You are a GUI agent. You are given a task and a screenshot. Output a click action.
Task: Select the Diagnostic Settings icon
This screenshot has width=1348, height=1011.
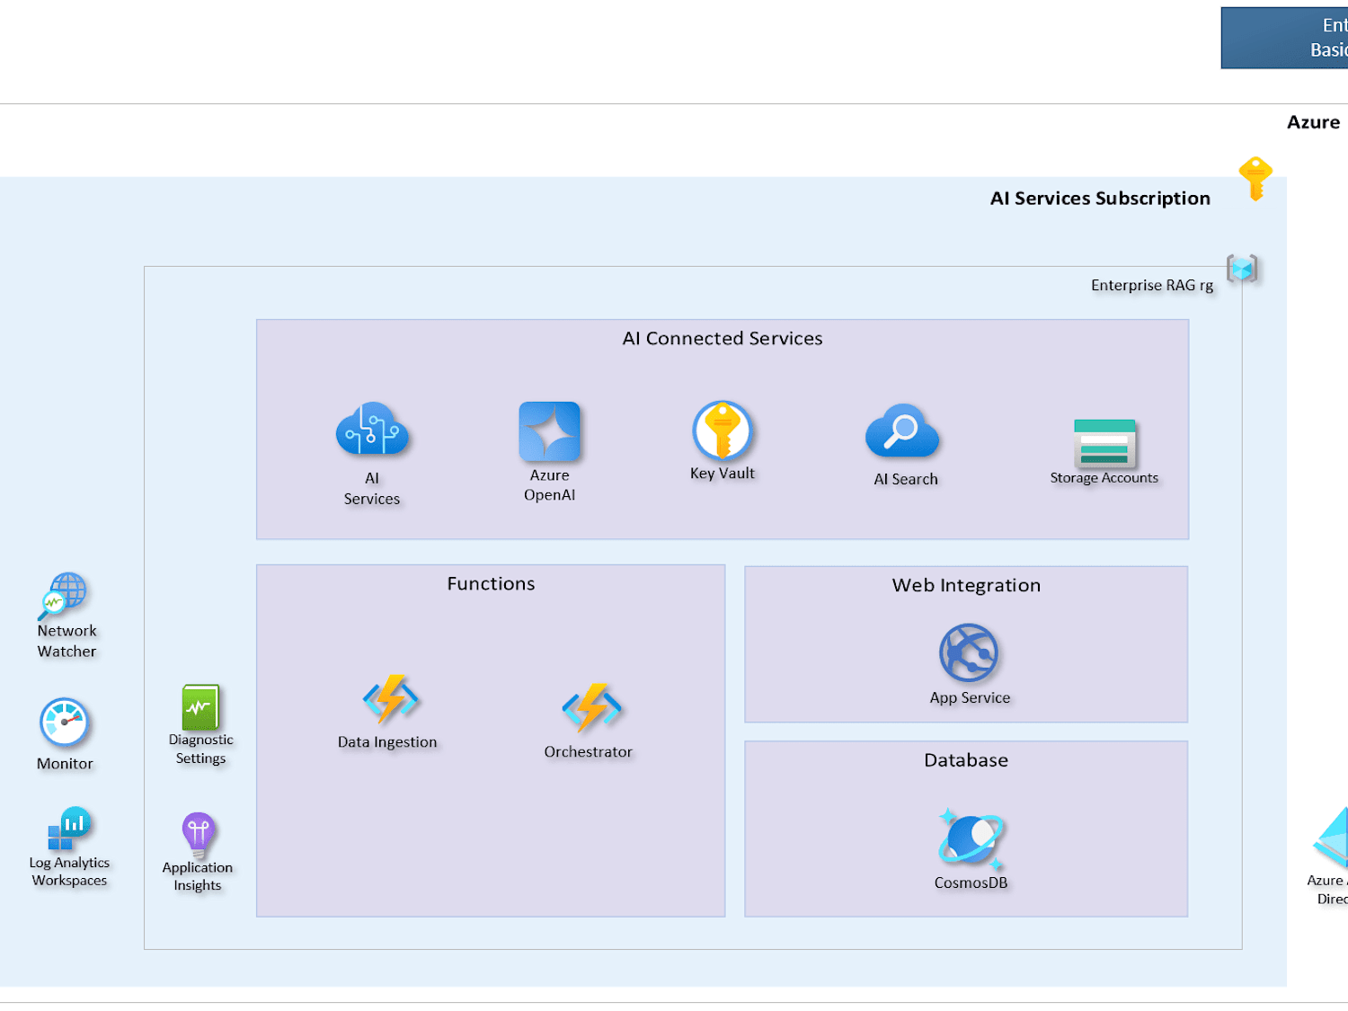[200, 707]
